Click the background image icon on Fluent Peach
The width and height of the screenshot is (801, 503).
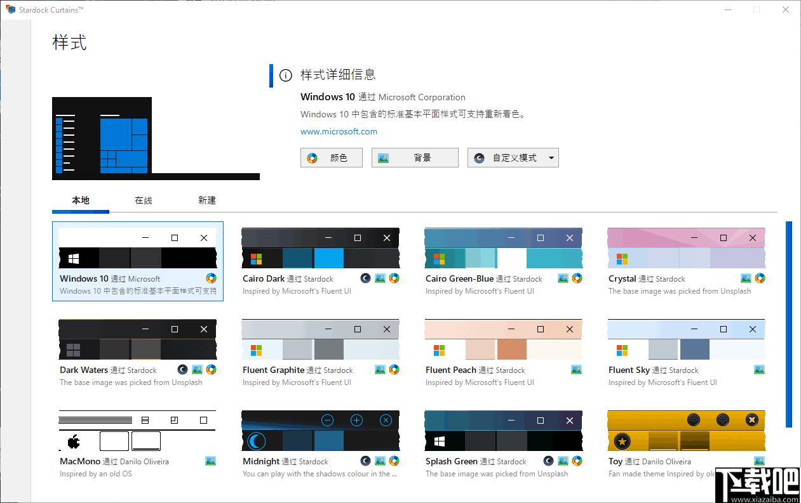[577, 370]
